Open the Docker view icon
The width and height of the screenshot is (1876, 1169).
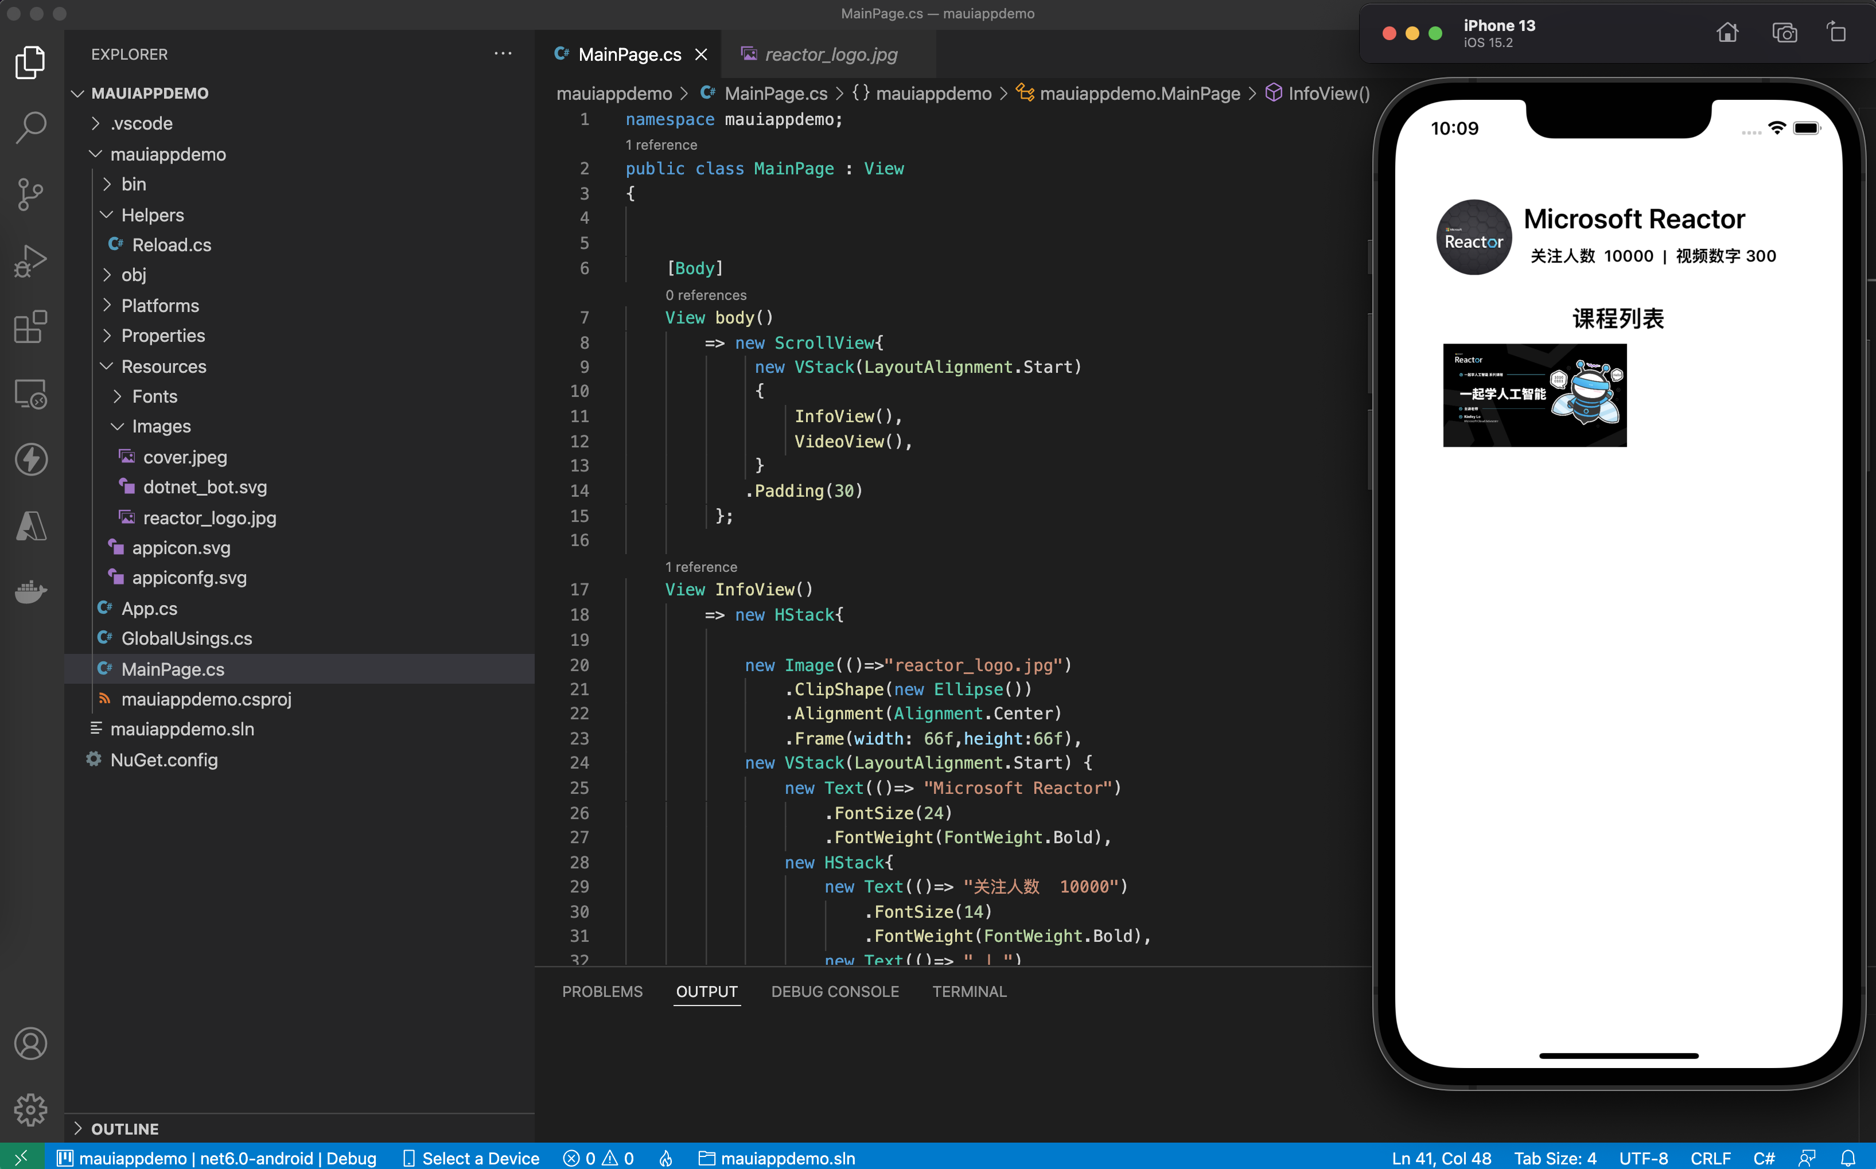(31, 592)
